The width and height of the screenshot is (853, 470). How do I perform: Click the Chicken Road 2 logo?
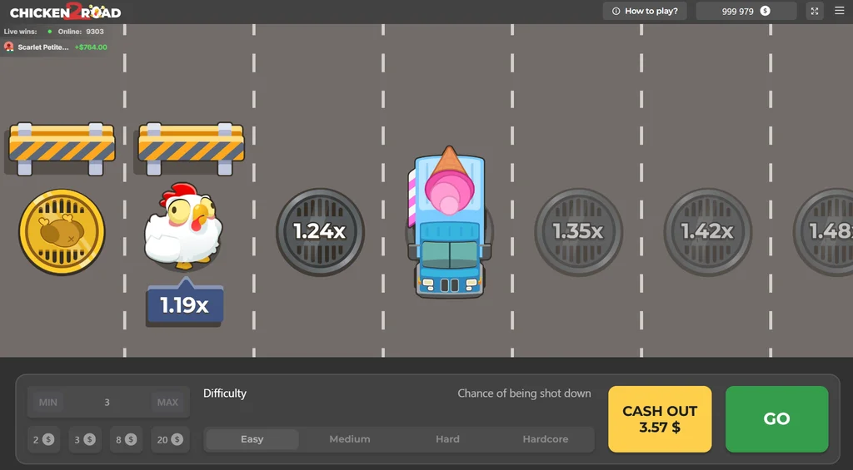tap(65, 12)
